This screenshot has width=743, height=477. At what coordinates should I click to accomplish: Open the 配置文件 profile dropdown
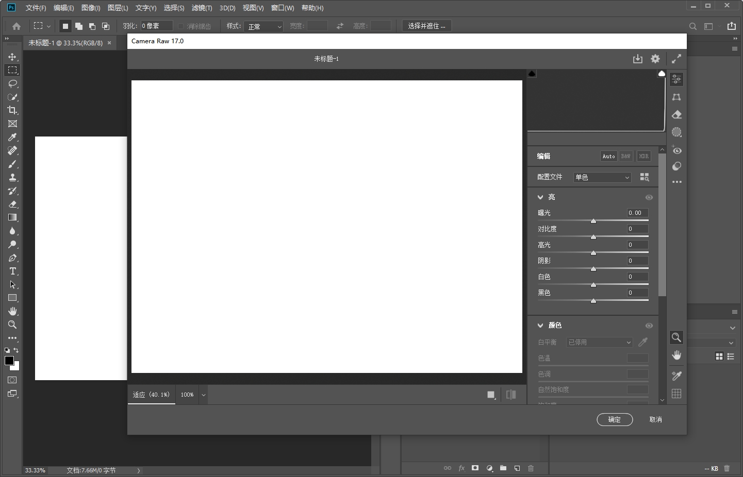click(x=602, y=177)
